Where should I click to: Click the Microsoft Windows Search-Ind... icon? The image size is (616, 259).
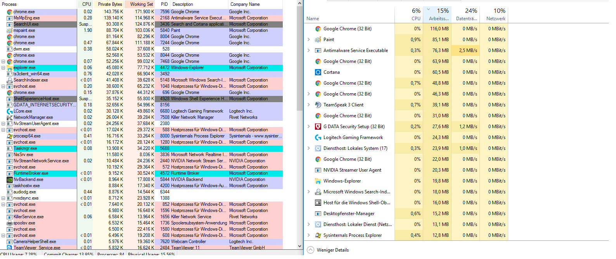coord(318,192)
